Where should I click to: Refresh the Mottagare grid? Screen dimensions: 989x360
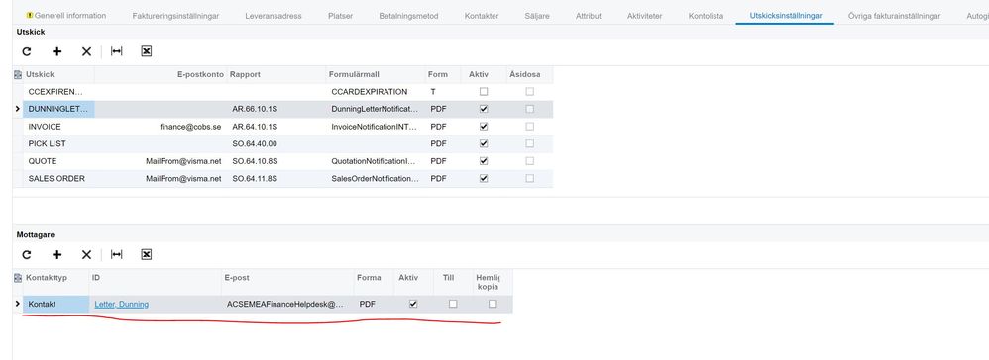click(27, 255)
